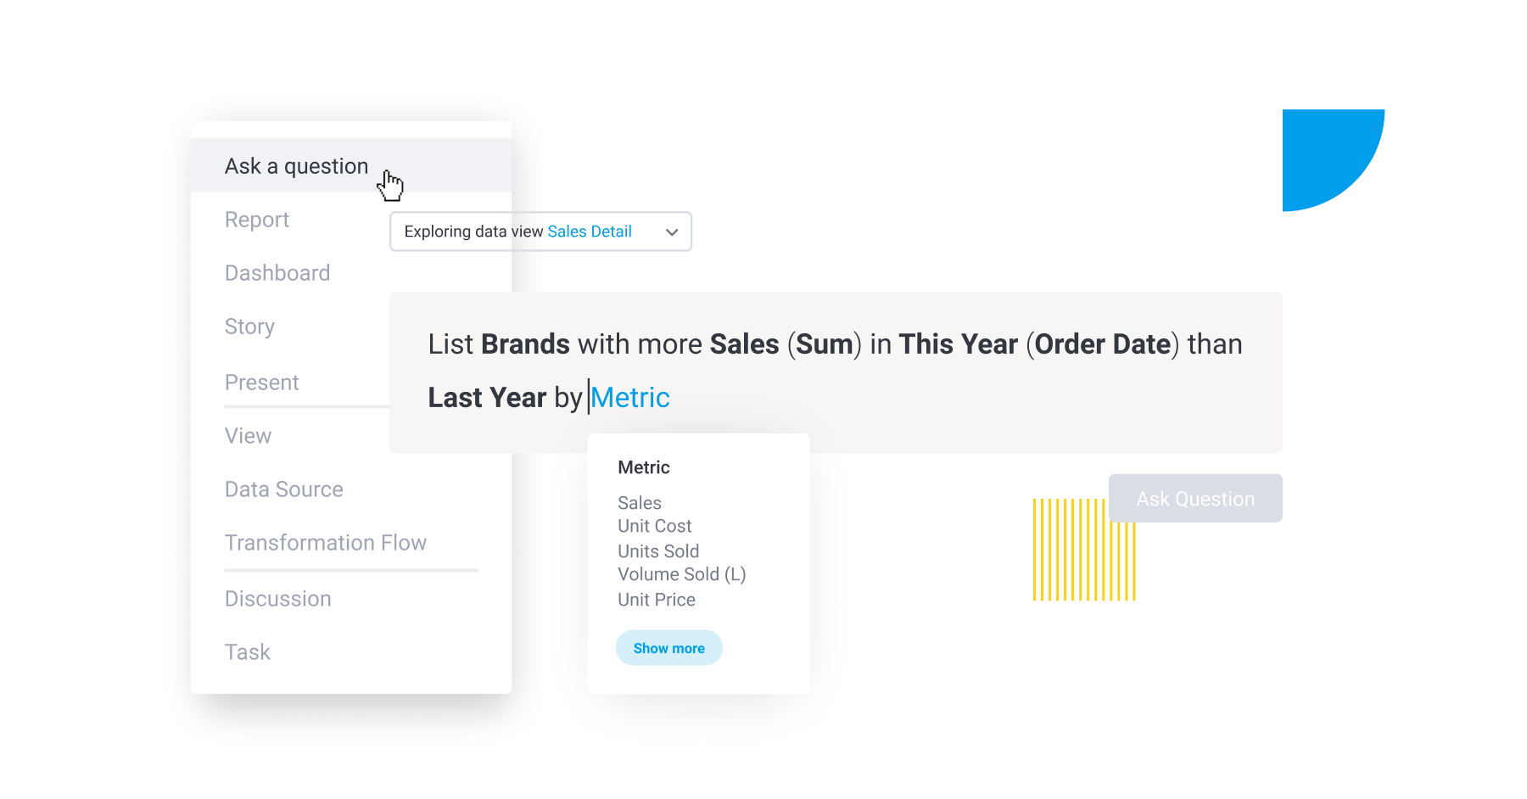Image resolution: width=1527 pixels, height=799 pixels.
Task: Select Units Sold metric suggestion
Action: point(658,551)
